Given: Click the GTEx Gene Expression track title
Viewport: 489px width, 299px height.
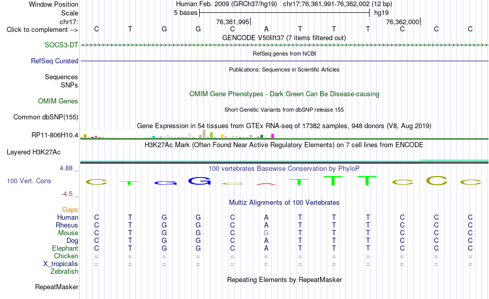Looking at the screenshot, I should click(x=284, y=126).
